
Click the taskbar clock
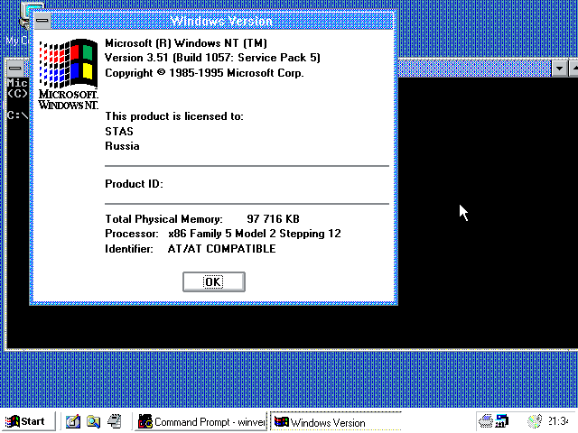558,421
